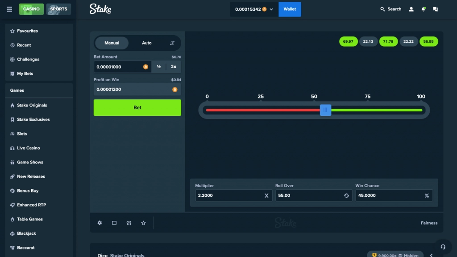Open the live stats chart icon

129,223
